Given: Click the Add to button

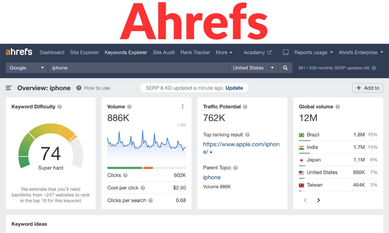Looking at the screenshot, I should 367,88.
